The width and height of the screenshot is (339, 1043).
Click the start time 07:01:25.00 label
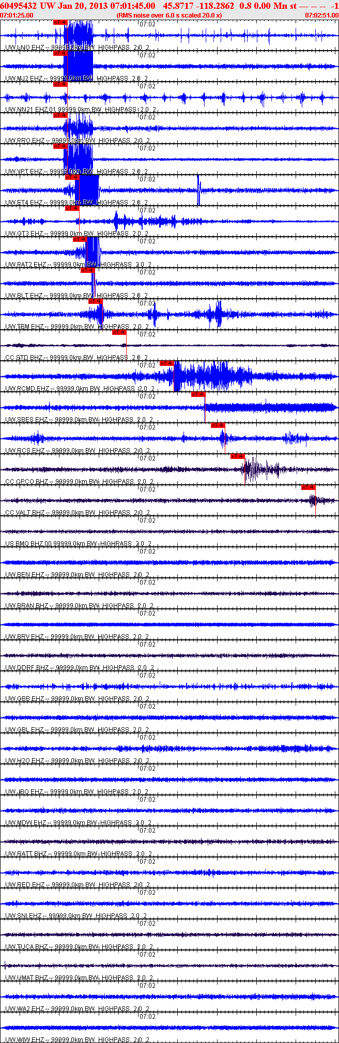(17, 16)
